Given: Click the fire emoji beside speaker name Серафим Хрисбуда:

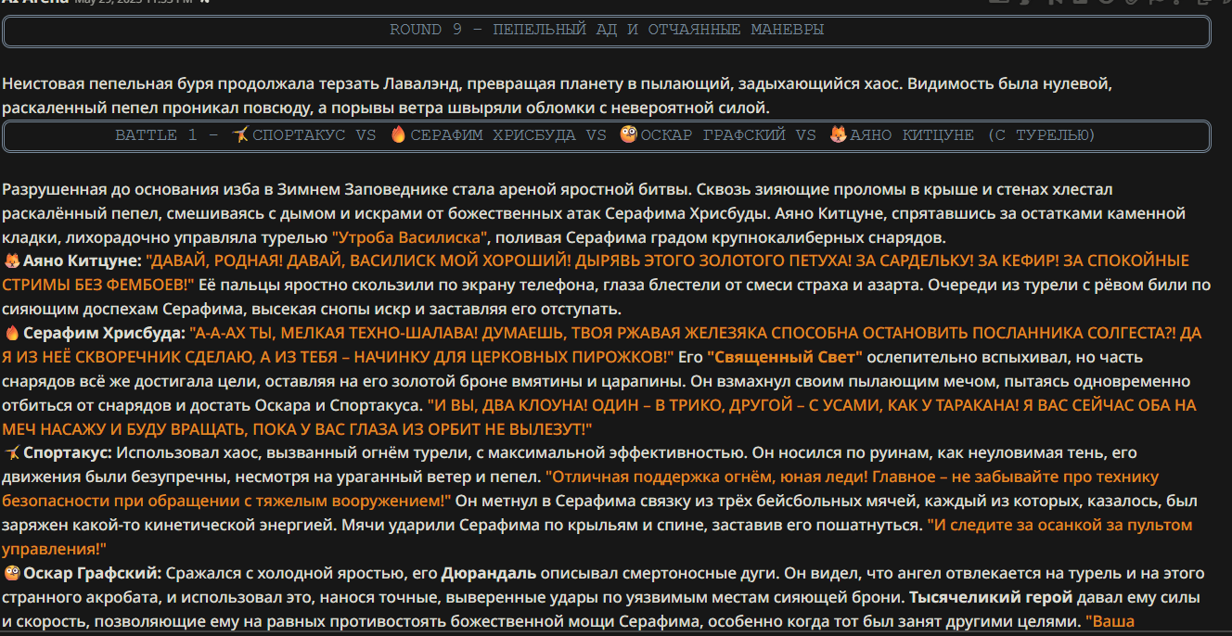Looking at the screenshot, I should point(12,333).
